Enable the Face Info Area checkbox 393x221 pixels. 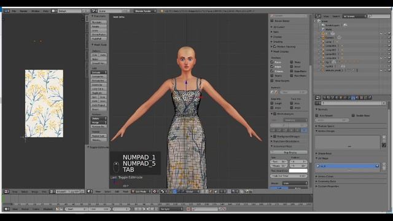coord(292,103)
